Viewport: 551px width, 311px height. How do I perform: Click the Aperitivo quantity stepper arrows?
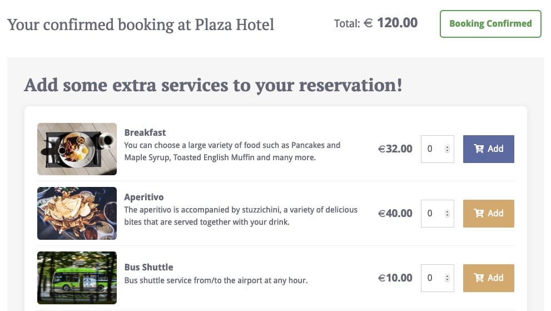point(447,214)
